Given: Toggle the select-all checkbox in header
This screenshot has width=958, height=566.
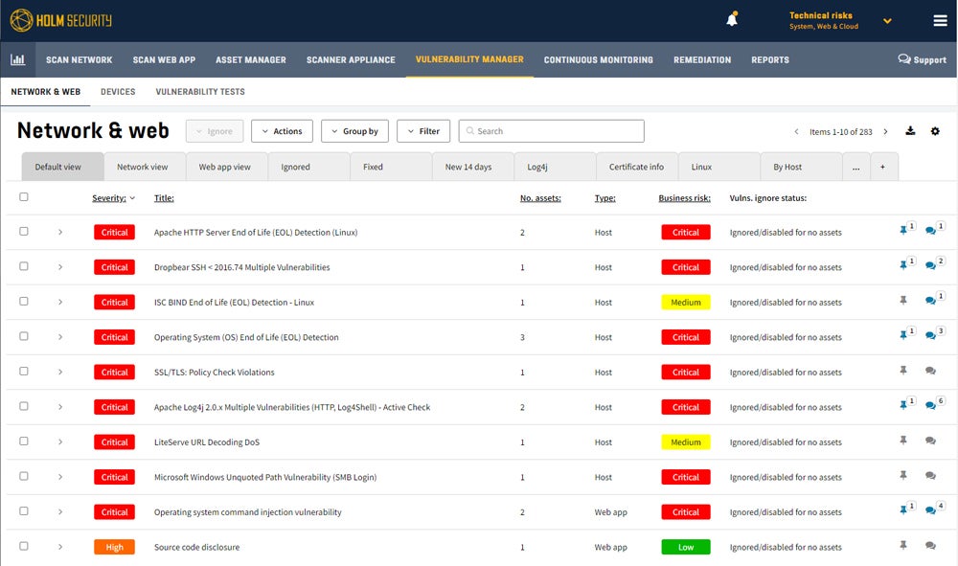Looking at the screenshot, I should [x=24, y=197].
